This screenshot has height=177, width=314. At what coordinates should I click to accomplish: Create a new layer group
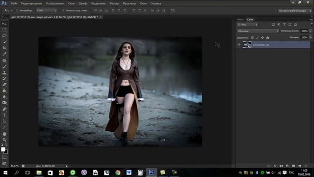click(x=293, y=166)
